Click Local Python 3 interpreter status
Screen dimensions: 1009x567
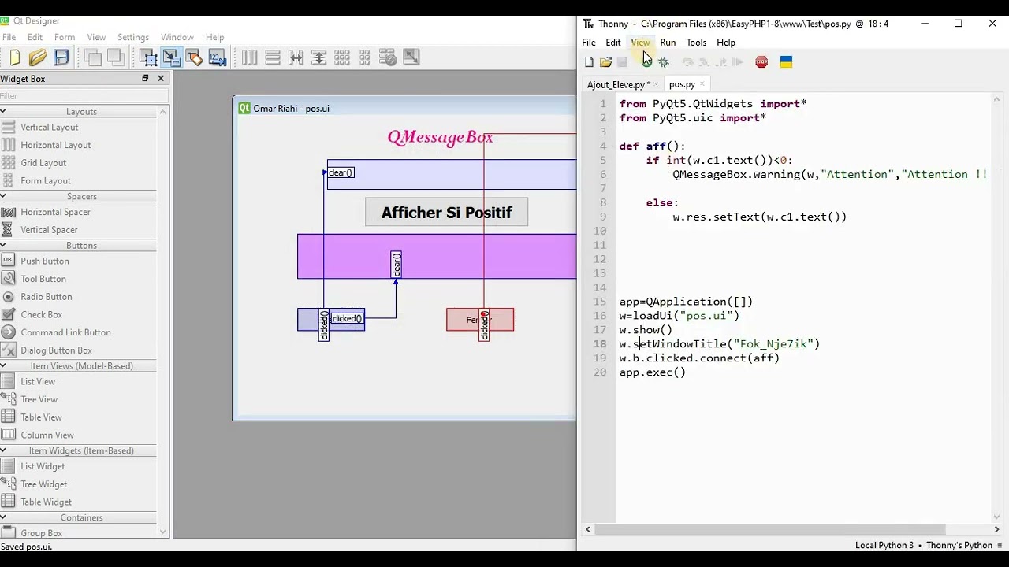884,545
